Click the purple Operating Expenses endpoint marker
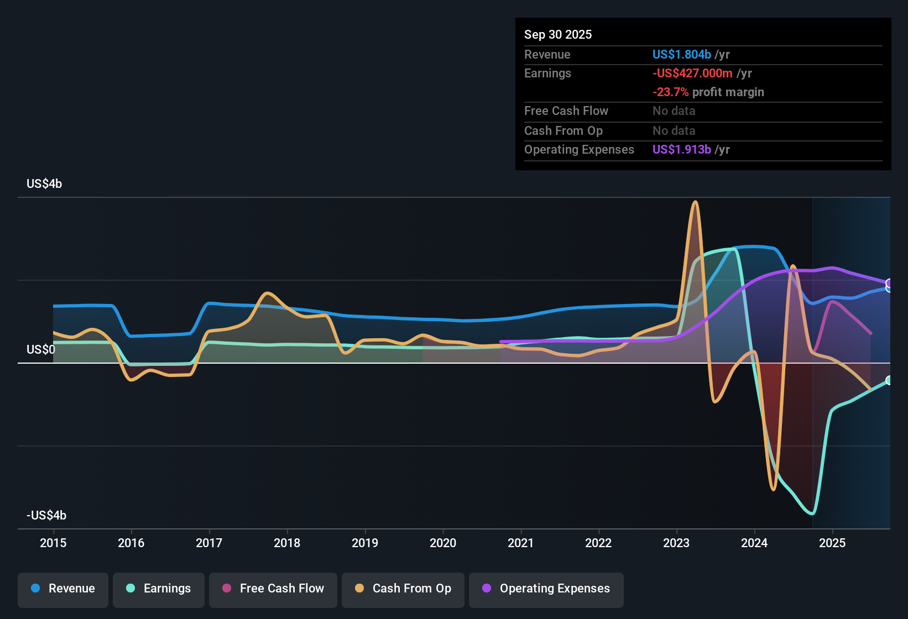 [889, 284]
